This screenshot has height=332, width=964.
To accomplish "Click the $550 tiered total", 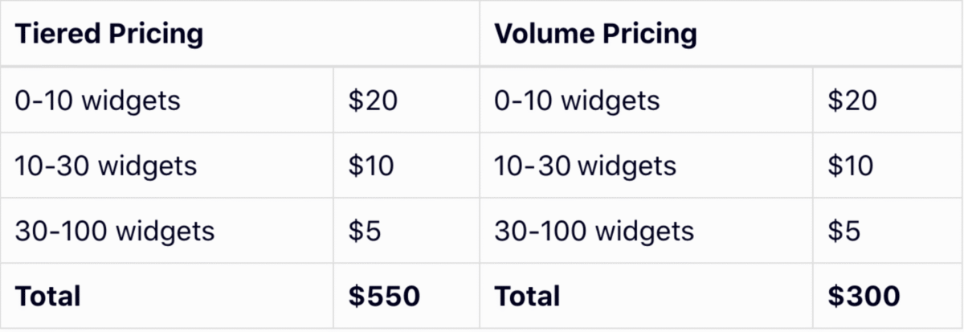I will [x=384, y=296].
